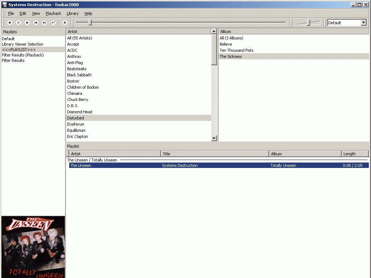This screenshot has width=371, height=278.
Task: Click the foobar2000 title bar icon
Action: coord(5,5)
